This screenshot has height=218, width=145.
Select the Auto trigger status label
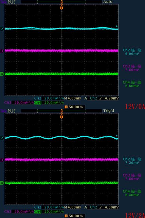click(108, 2)
